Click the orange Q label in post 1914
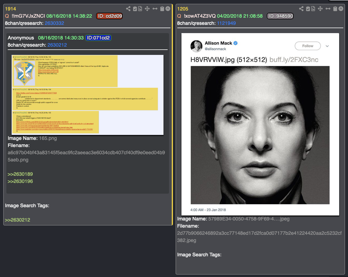Image resolution: width=348 pixels, height=277 pixels. point(7,16)
